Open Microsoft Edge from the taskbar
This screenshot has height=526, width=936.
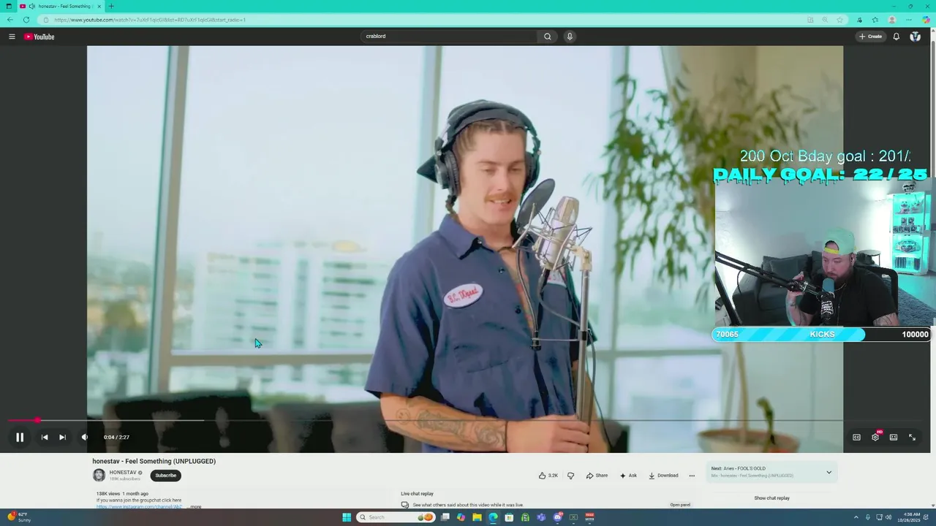tap(493, 517)
